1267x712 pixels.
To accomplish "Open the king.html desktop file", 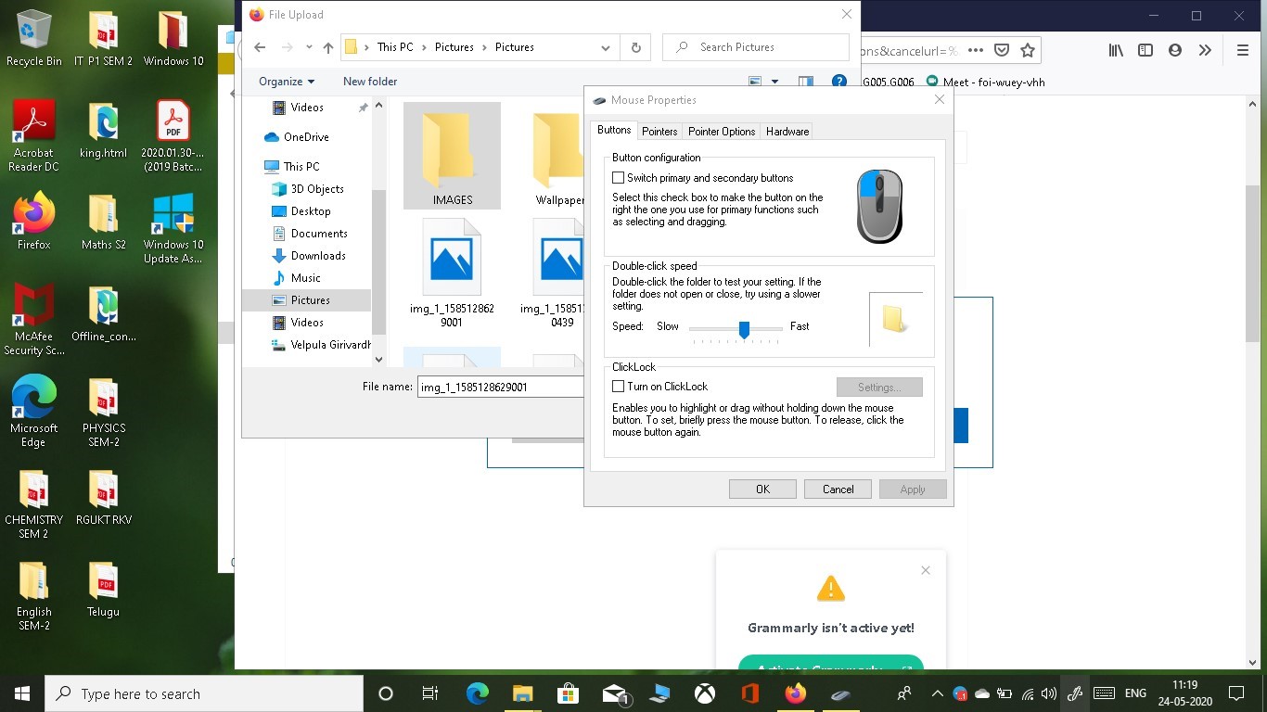I will point(103,130).
